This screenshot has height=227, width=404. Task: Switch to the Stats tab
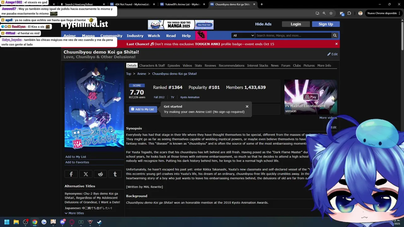[198, 66]
